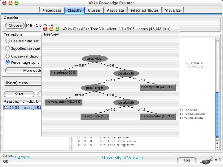The image size is (223, 167).
Task: Select the Percentage split radio button
Action: [x=7, y=62]
